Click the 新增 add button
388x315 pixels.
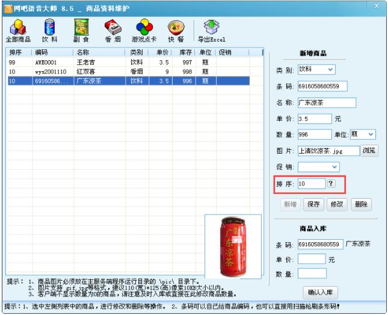coord(291,204)
